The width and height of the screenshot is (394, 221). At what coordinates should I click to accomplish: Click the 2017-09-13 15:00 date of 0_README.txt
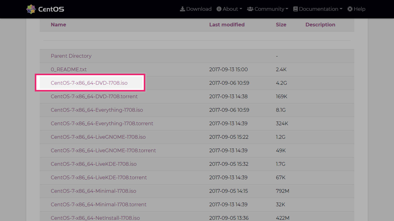click(x=228, y=69)
